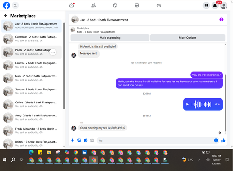Open the Facebook logo home link
The image size is (233, 171).
pyautogui.click(x=7, y=6)
